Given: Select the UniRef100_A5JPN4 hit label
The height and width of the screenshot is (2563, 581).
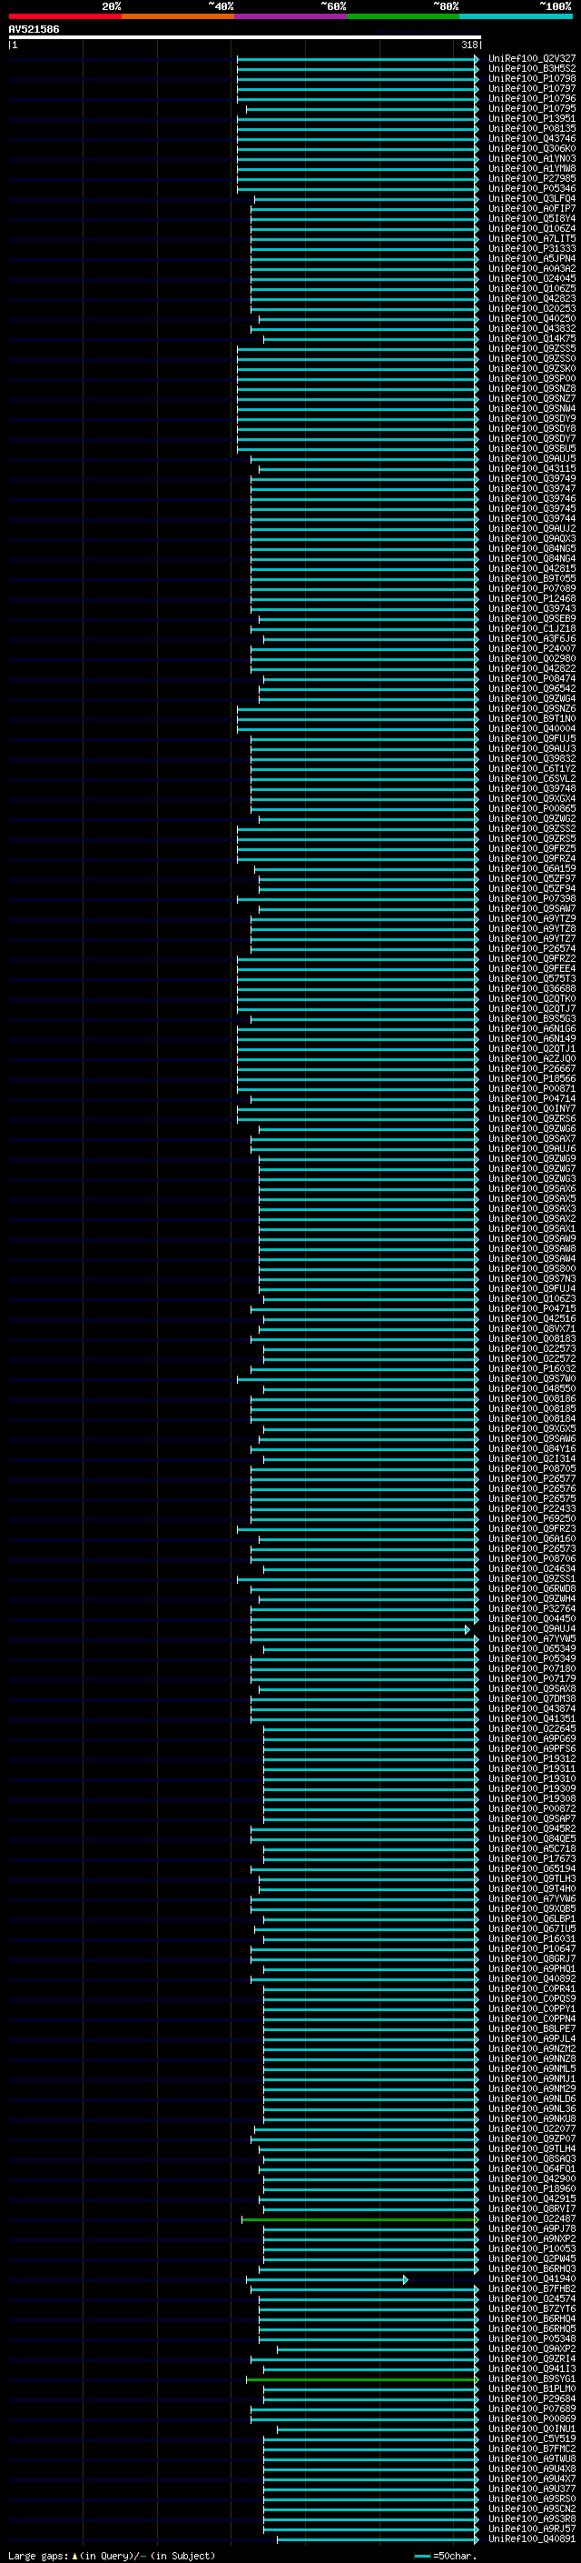Looking at the screenshot, I should (x=532, y=259).
